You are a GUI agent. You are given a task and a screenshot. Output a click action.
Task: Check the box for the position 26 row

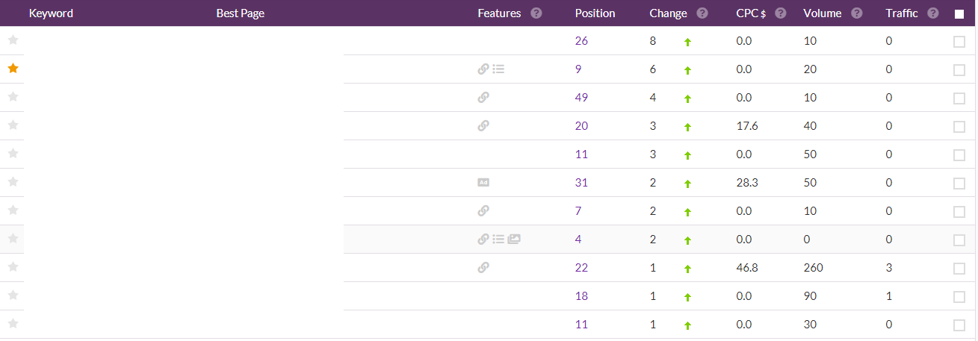959,42
